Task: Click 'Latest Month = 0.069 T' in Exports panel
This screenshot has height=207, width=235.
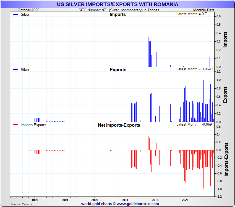Action: coord(195,69)
